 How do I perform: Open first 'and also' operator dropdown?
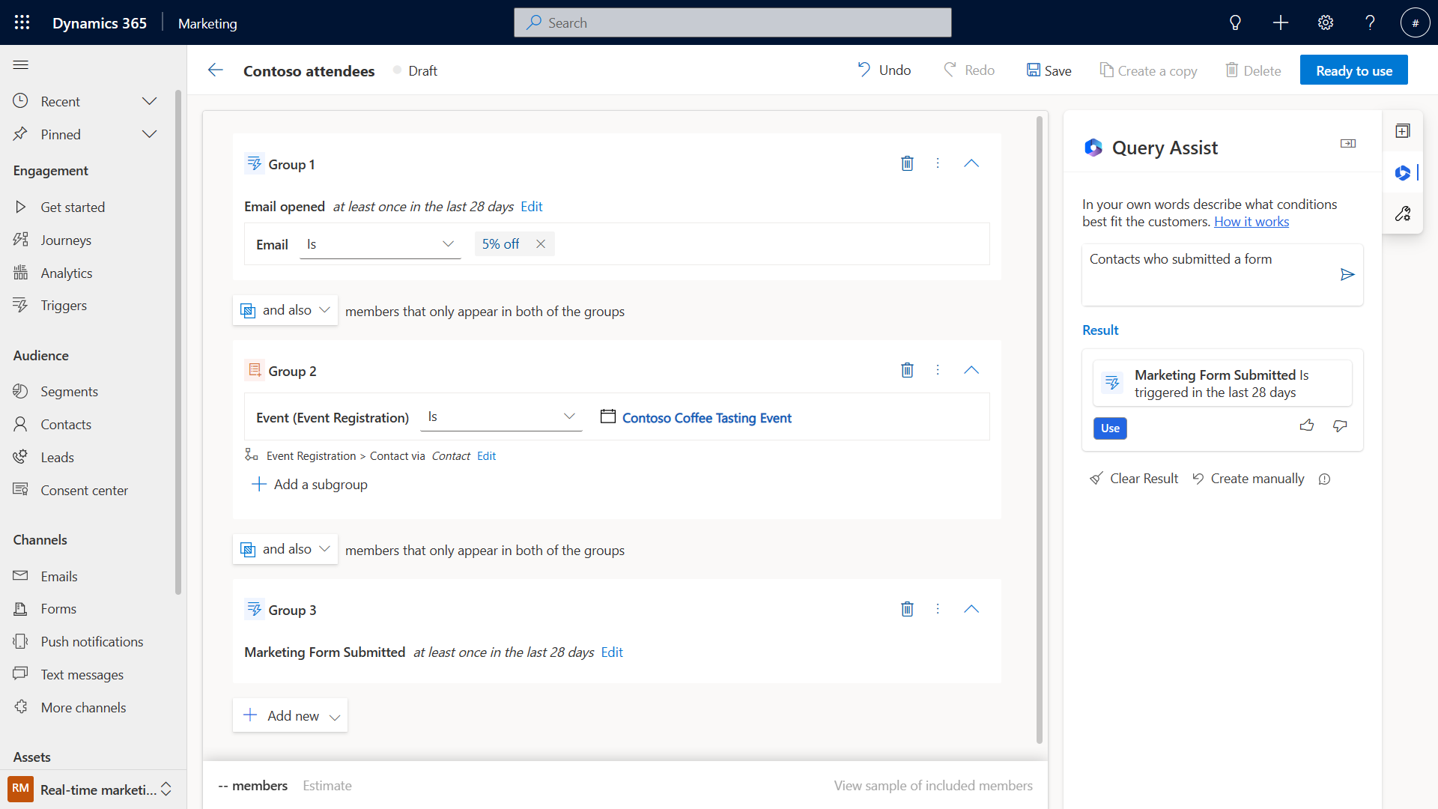285,310
